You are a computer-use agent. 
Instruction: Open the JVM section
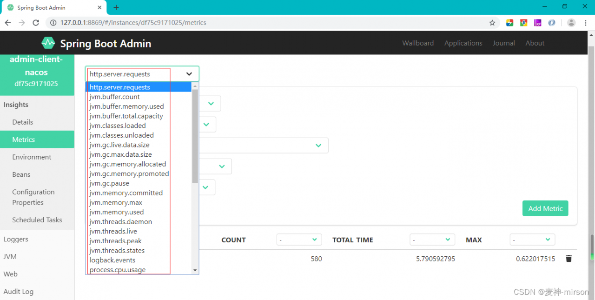coord(37,257)
